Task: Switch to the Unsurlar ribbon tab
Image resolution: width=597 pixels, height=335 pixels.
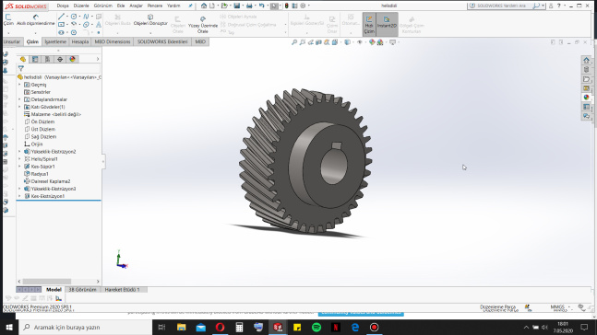Action: click(12, 41)
